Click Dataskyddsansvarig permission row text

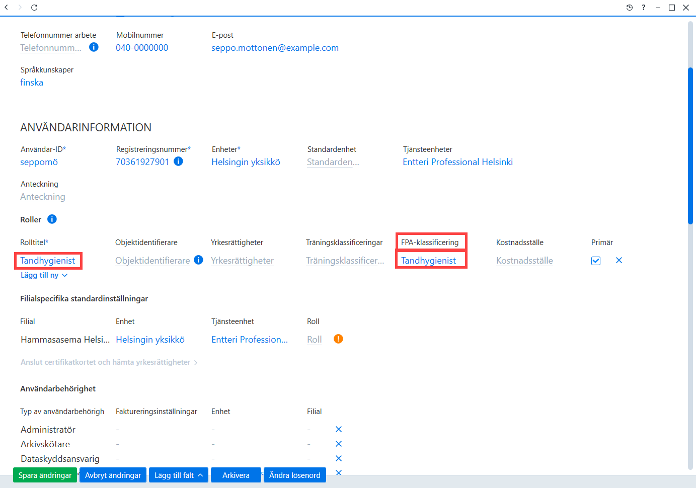click(x=60, y=459)
